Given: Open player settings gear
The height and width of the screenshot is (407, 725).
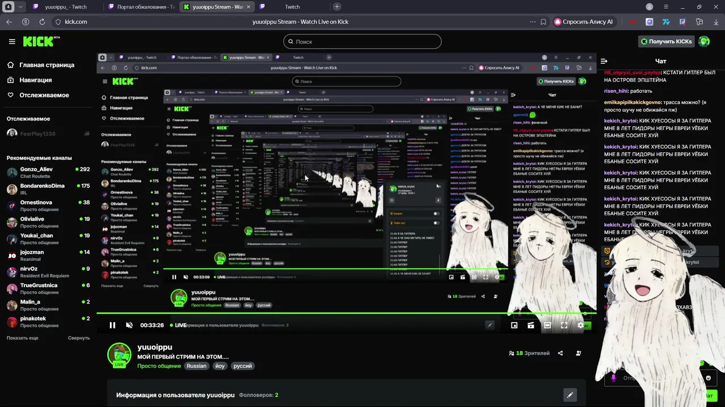Looking at the screenshot, I should click(581, 325).
